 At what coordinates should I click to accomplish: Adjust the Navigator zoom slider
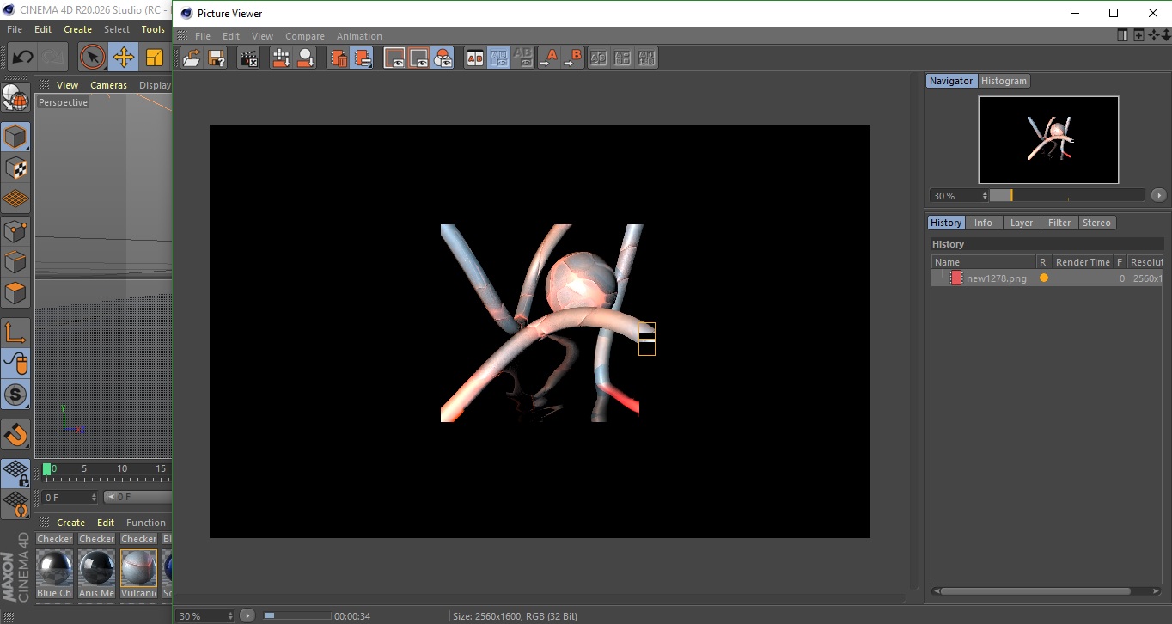click(1066, 196)
